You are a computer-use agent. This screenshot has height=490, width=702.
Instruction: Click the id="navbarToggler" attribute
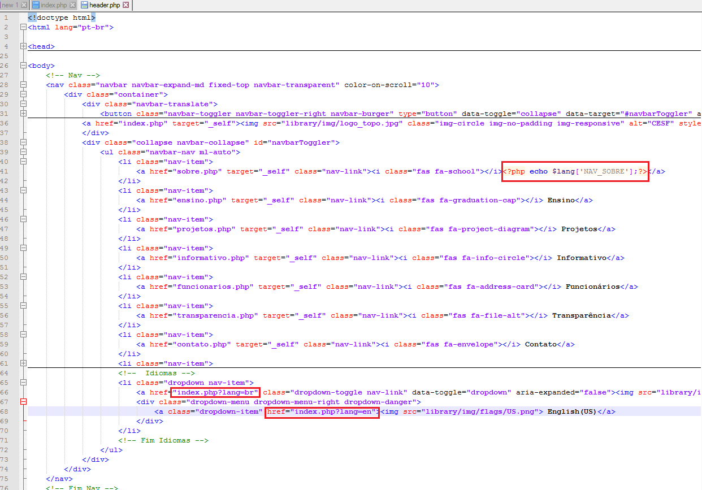click(294, 142)
